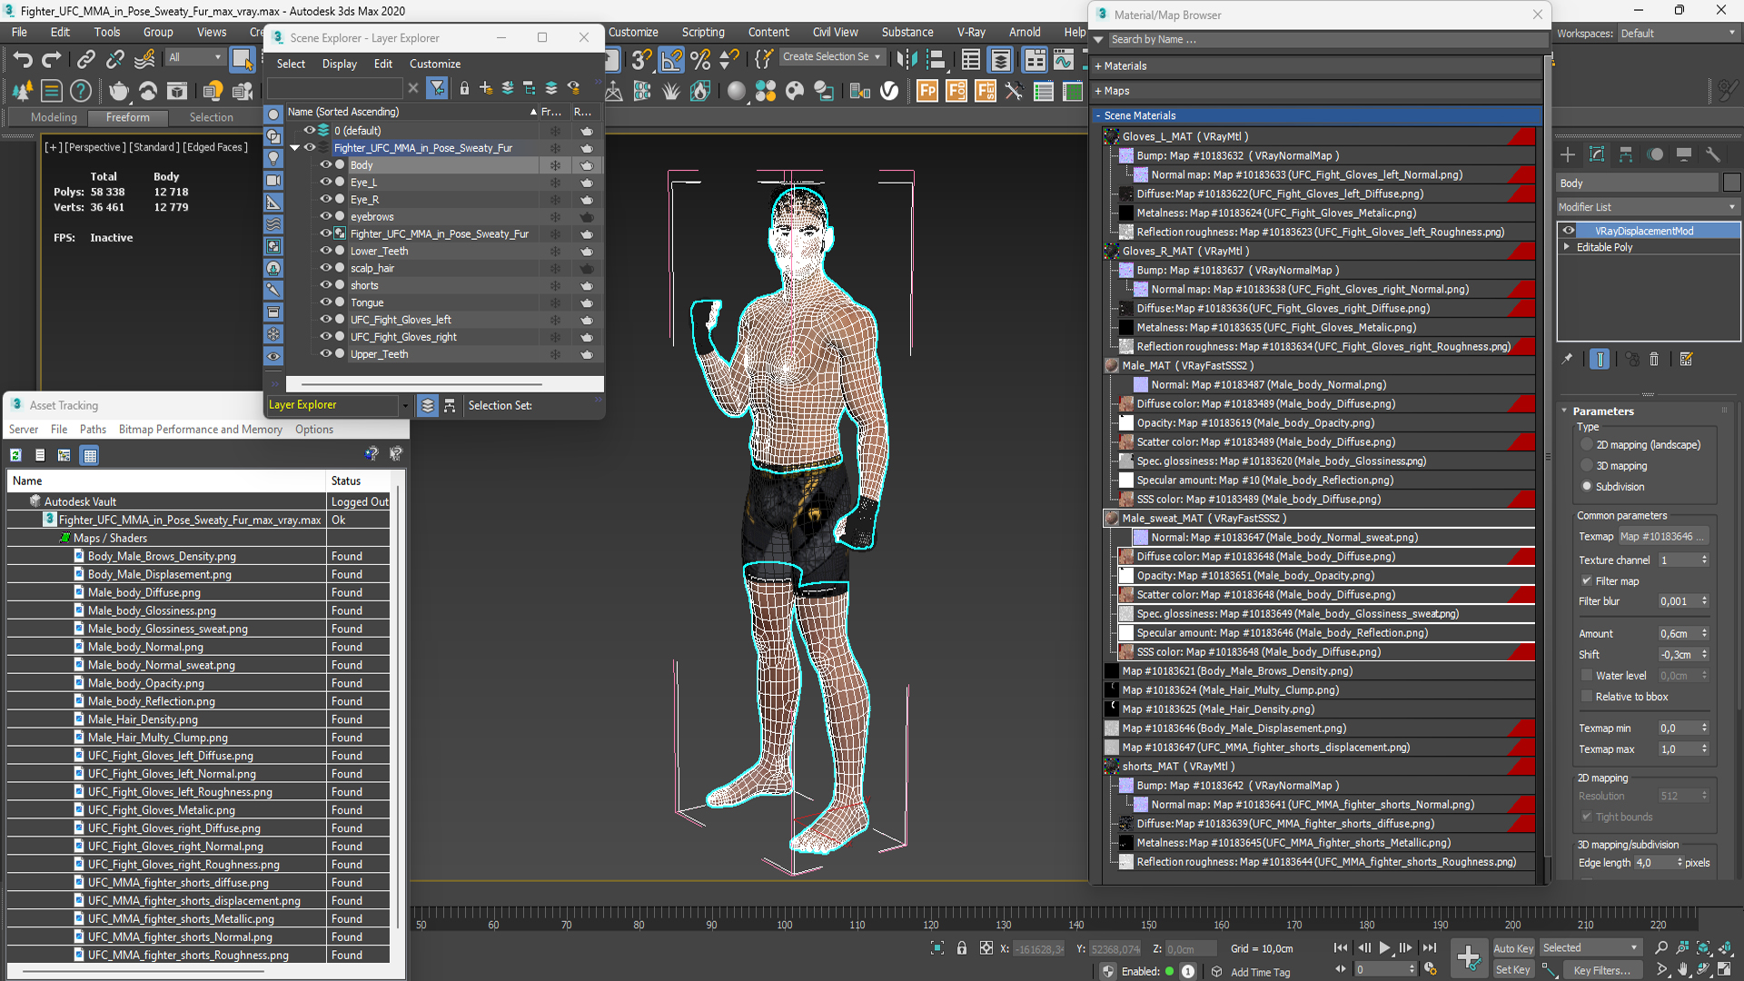Click the teapot Render Setup icon

[x=119, y=91]
